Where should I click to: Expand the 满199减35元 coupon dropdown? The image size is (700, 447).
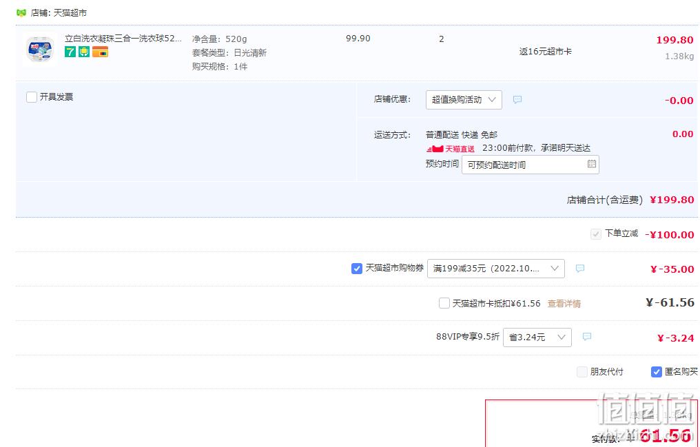495,269
